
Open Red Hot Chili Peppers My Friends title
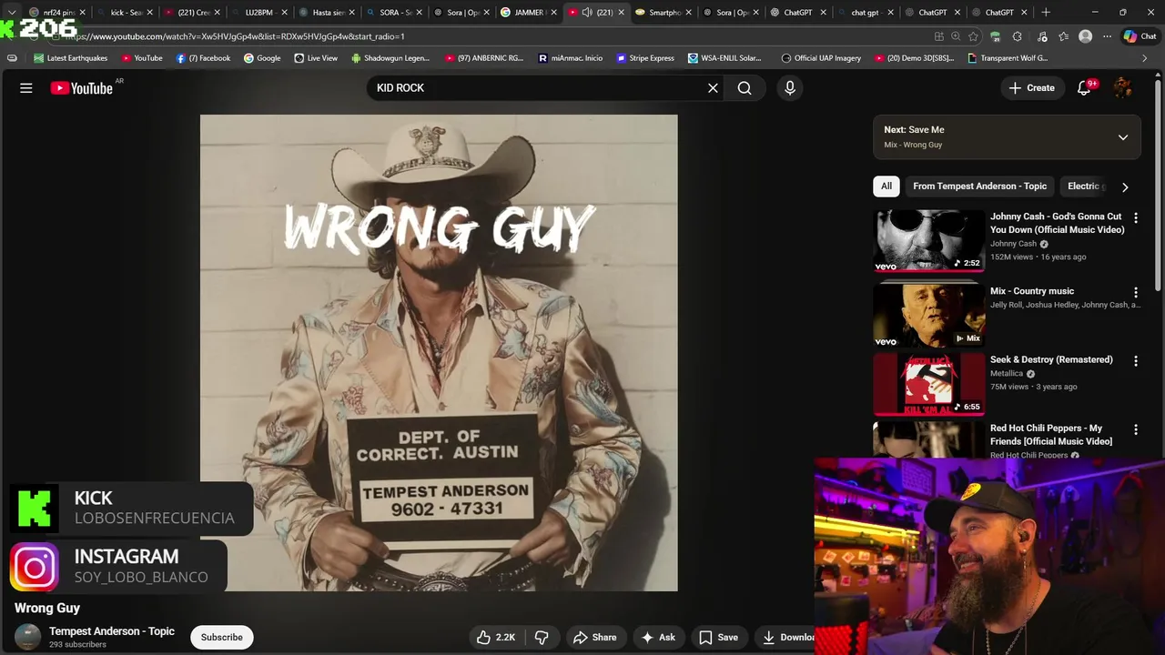[1051, 435]
